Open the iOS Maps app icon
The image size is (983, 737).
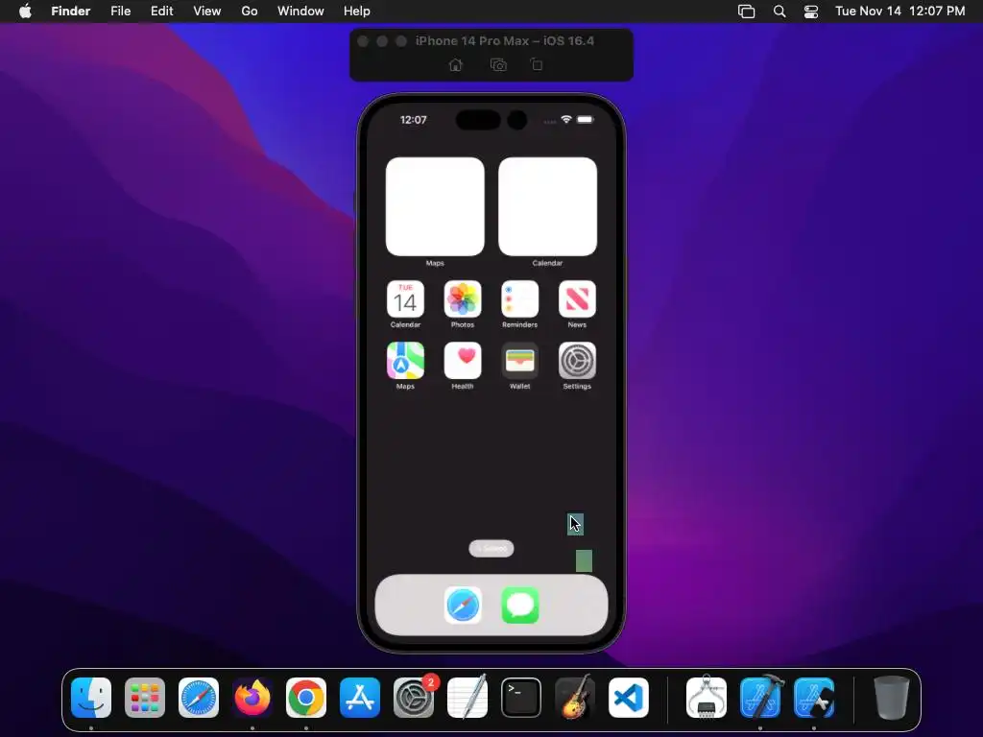(x=405, y=361)
